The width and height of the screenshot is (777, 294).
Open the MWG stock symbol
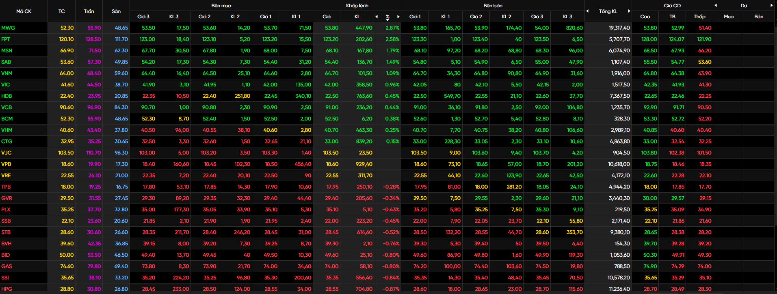point(8,28)
